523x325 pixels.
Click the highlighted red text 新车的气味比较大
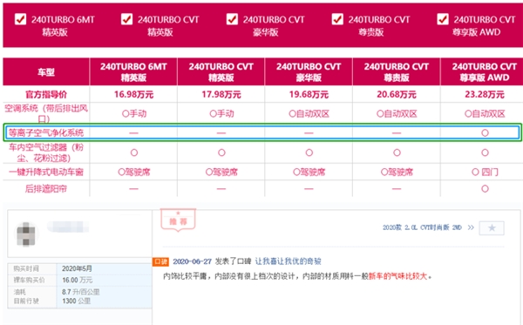pos(397,276)
